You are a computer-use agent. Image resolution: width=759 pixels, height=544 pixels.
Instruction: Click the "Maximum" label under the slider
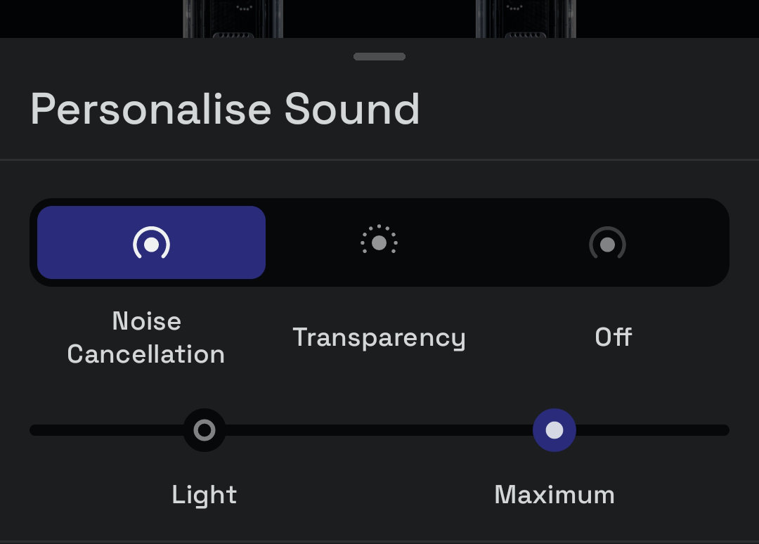[x=554, y=495]
